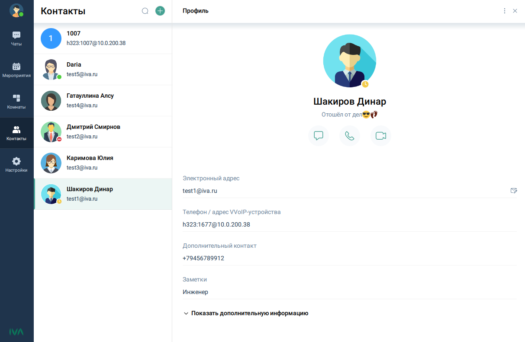Close the profile panel
Viewport: 525px width, 342px height.
pyautogui.click(x=515, y=11)
